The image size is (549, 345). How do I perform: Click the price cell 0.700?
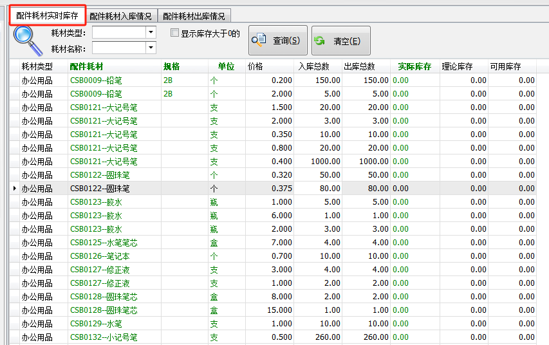270,256
